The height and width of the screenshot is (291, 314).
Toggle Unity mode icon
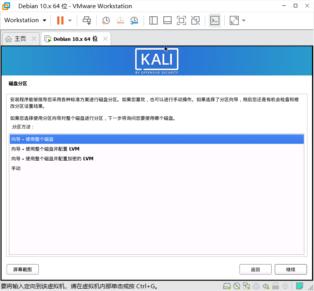pyautogui.click(x=196, y=21)
